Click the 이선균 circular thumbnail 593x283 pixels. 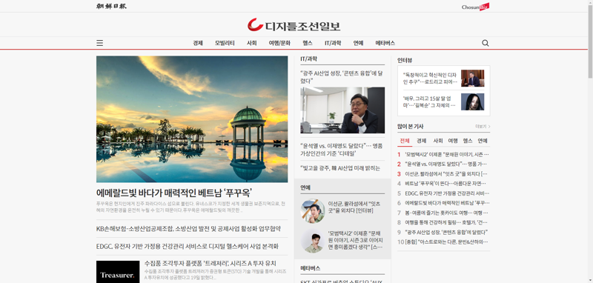click(x=312, y=211)
